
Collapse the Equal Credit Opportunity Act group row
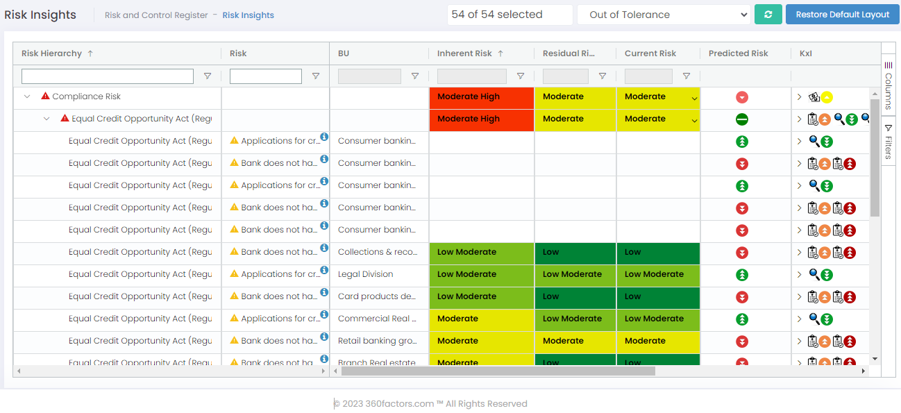pyautogui.click(x=47, y=119)
